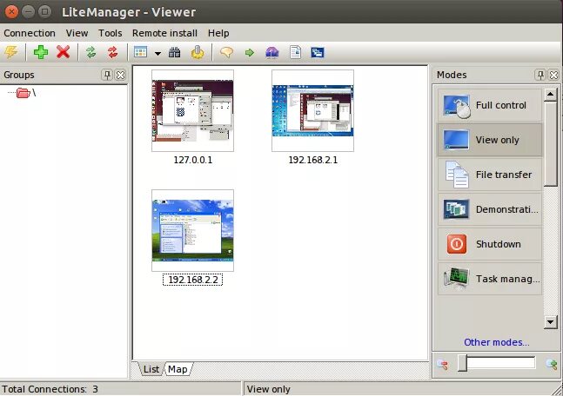Open the Other modes... link
This screenshot has height=396, width=563.
tap(497, 342)
